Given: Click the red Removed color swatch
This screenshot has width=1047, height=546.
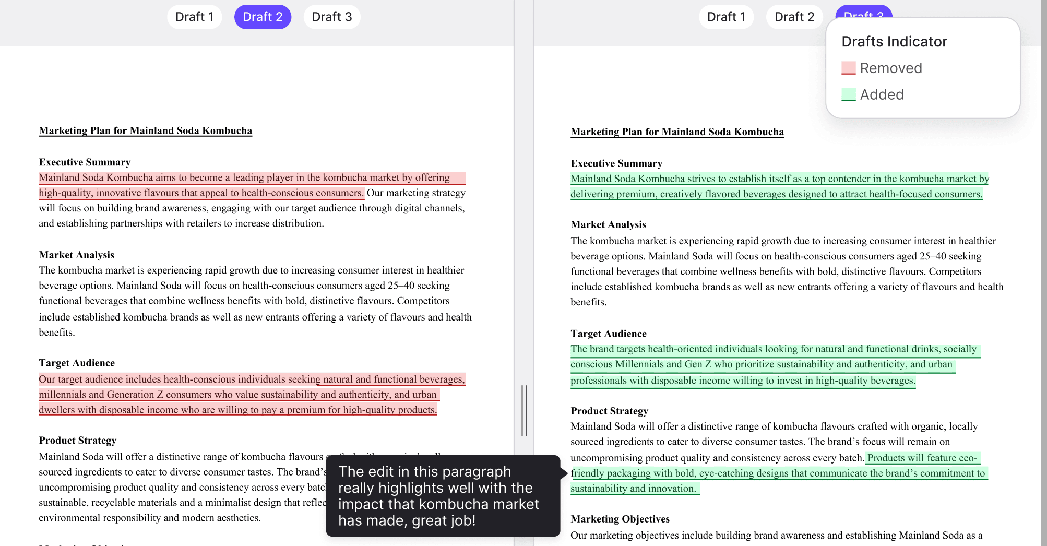Looking at the screenshot, I should (x=849, y=68).
